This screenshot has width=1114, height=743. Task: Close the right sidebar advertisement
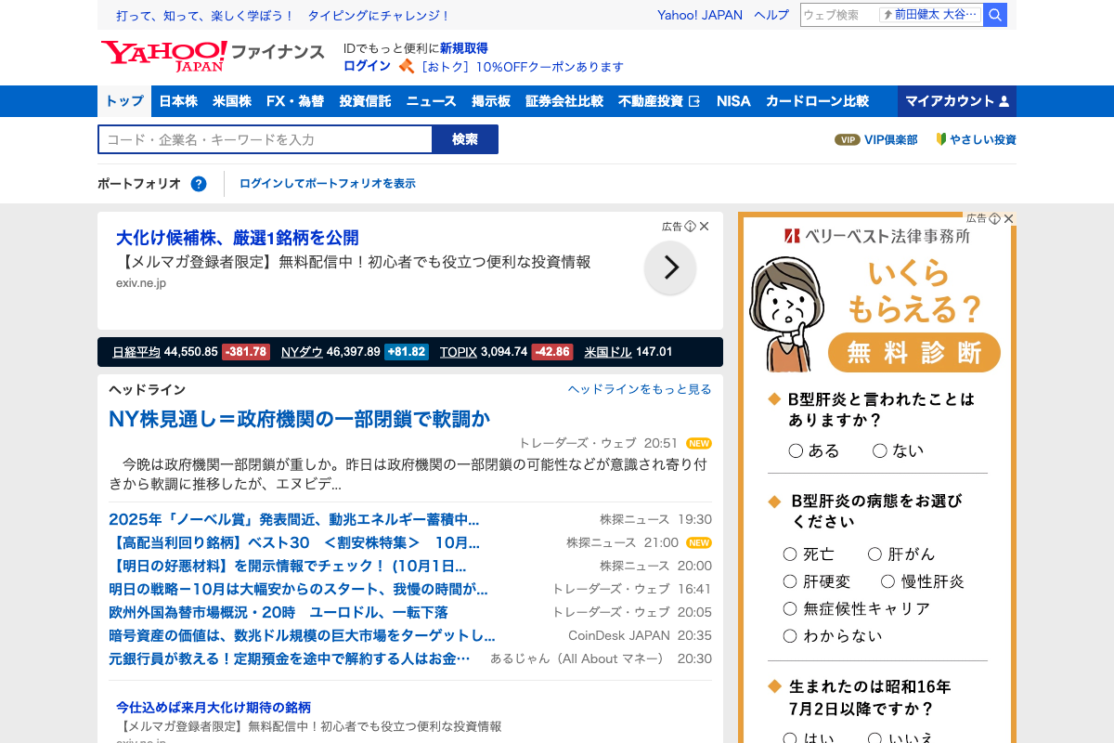click(1008, 219)
